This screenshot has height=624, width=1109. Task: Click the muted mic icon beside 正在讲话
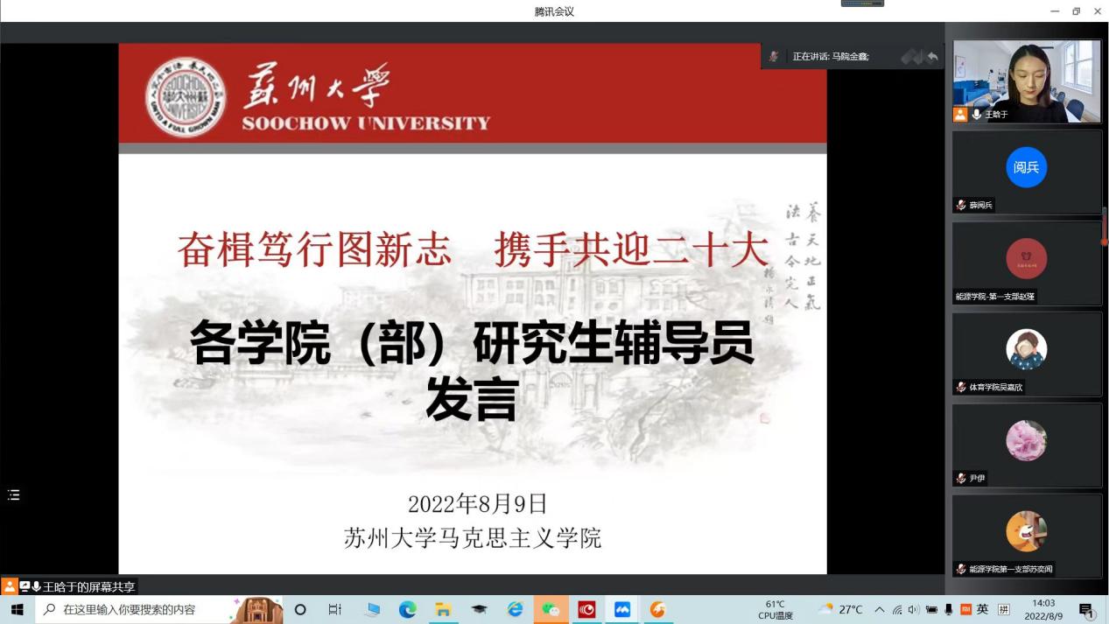click(x=774, y=57)
